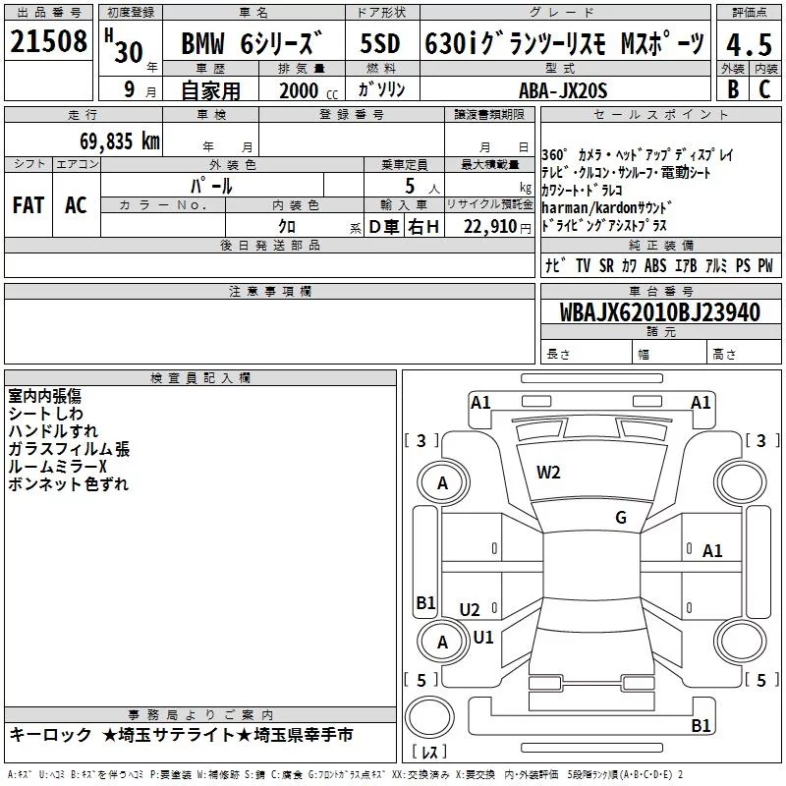Viewport: 786px width, 786px height.
Task: Click キーロック in office notice
Action: pyautogui.click(x=50, y=735)
